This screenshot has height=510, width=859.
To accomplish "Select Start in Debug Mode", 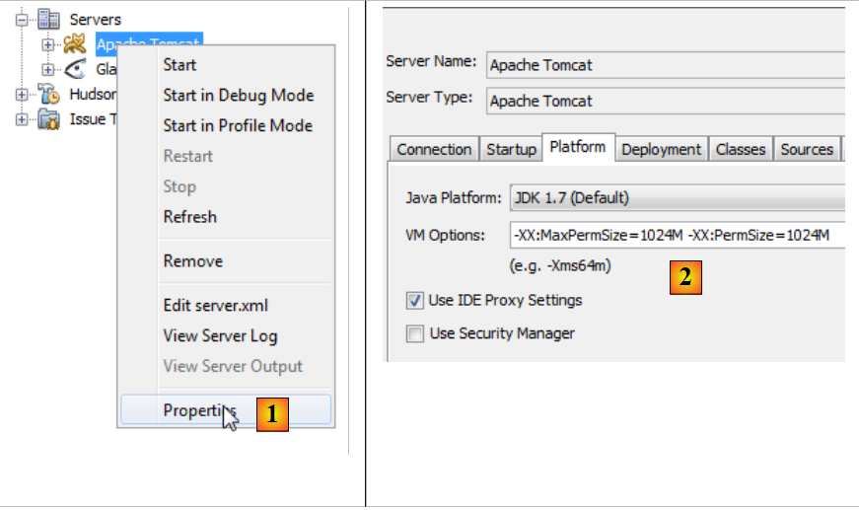I will pyautogui.click(x=238, y=96).
